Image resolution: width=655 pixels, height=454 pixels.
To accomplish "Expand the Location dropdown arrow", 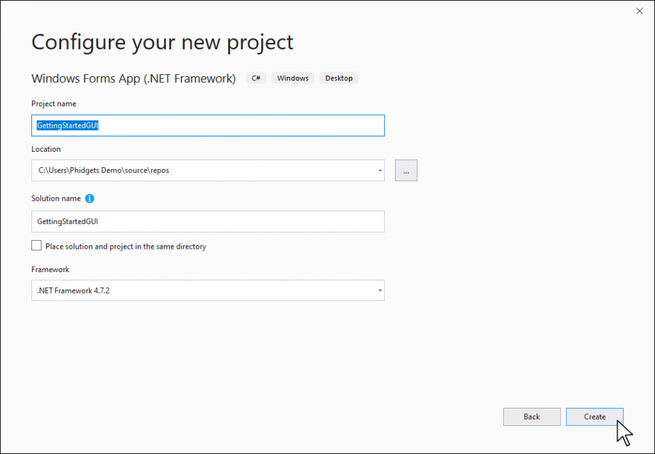I will (x=380, y=171).
